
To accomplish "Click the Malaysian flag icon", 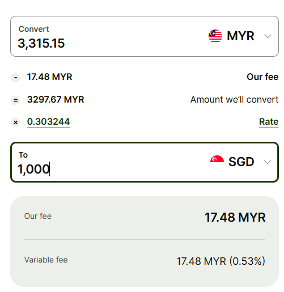I will 215,36.
